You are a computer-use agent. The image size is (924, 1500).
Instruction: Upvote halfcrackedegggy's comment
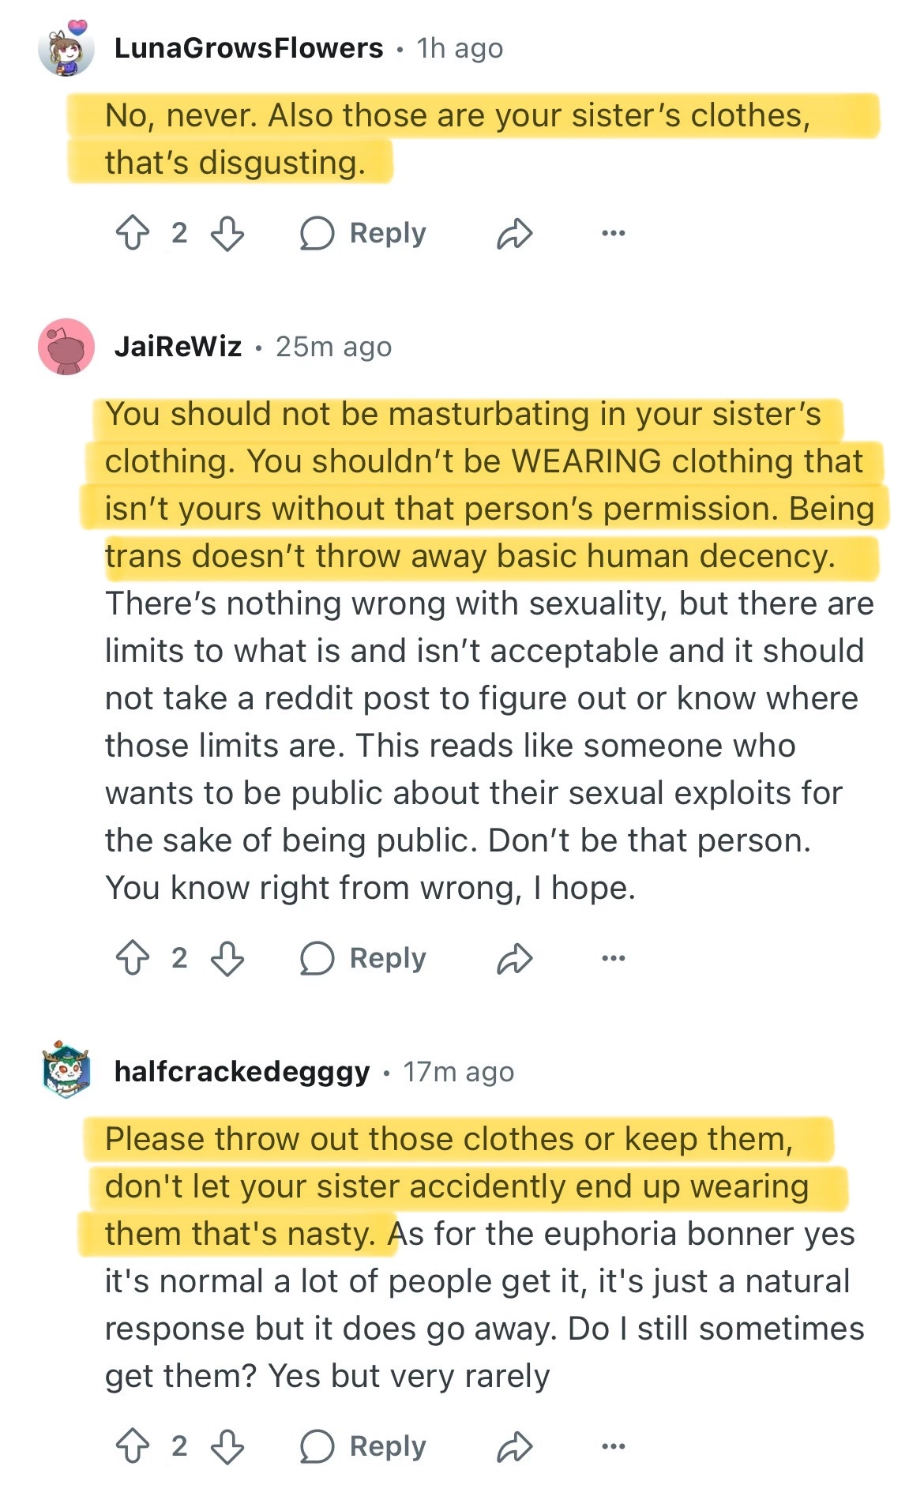(133, 1446)
